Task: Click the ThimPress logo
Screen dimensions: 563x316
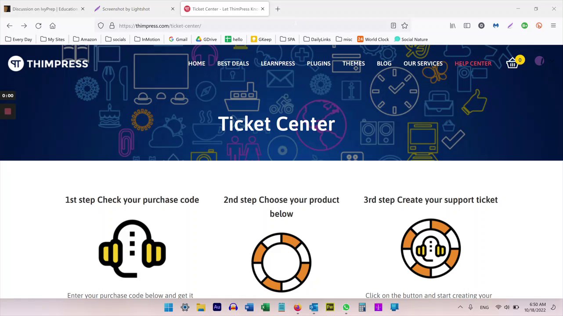Action: pos(48,64)
